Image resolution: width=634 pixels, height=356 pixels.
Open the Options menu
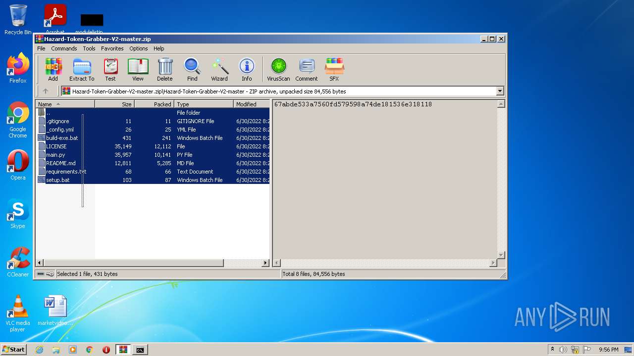tap(139, 48)
